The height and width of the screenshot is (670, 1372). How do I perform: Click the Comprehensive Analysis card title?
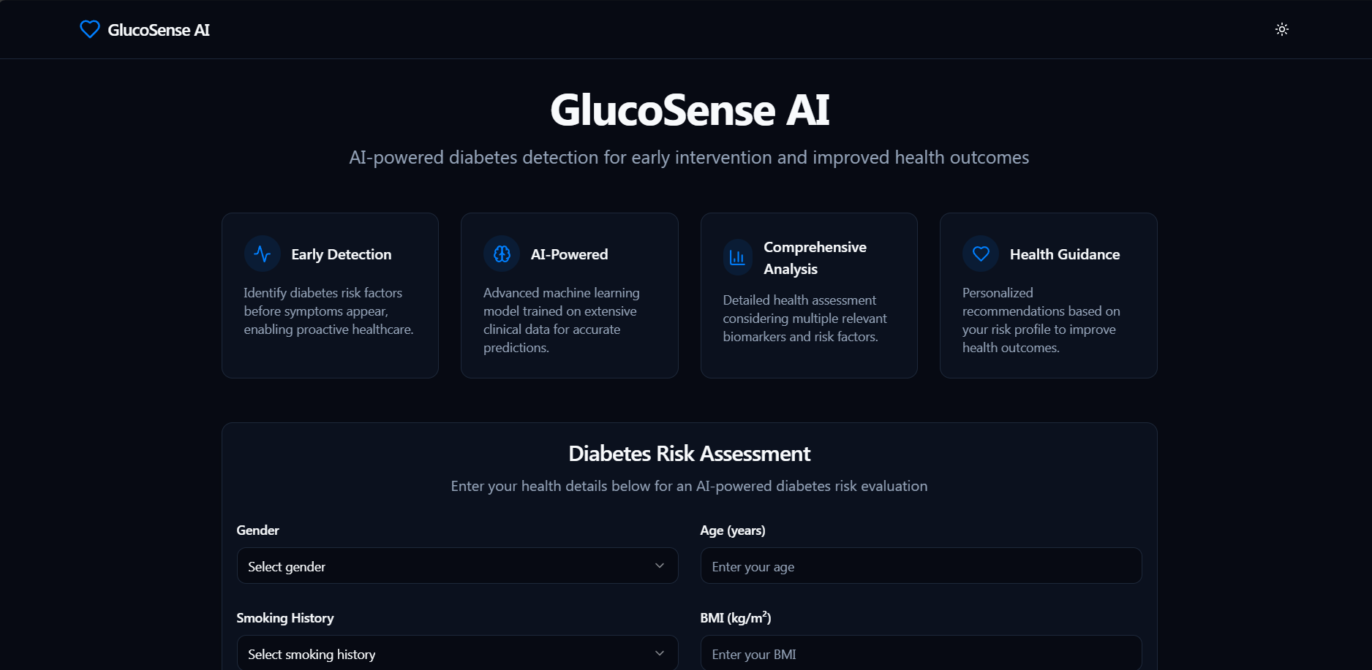coord(815,258)
